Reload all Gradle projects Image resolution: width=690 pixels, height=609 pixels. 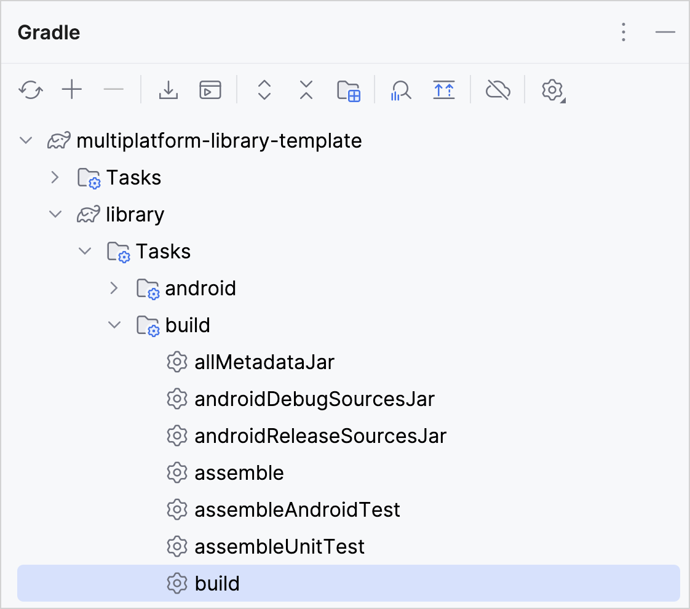tap(30, 90)
